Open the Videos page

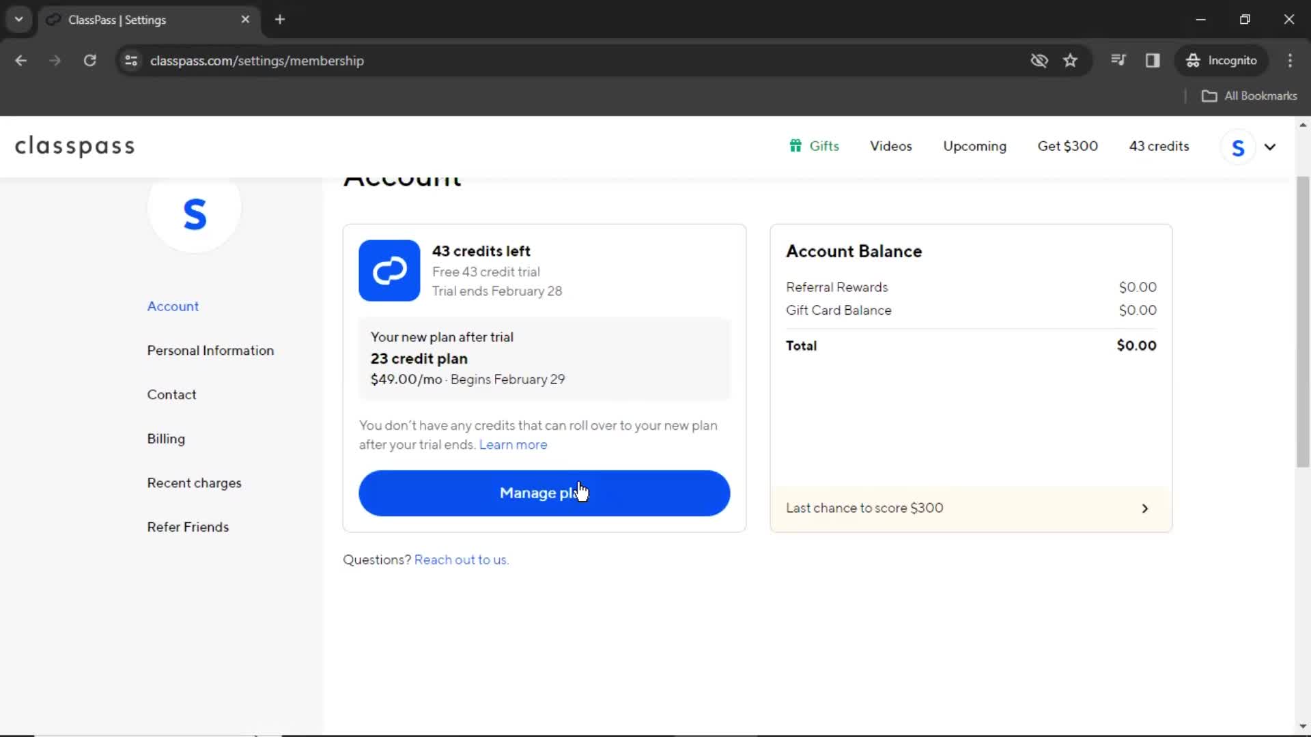click(890, 146)
